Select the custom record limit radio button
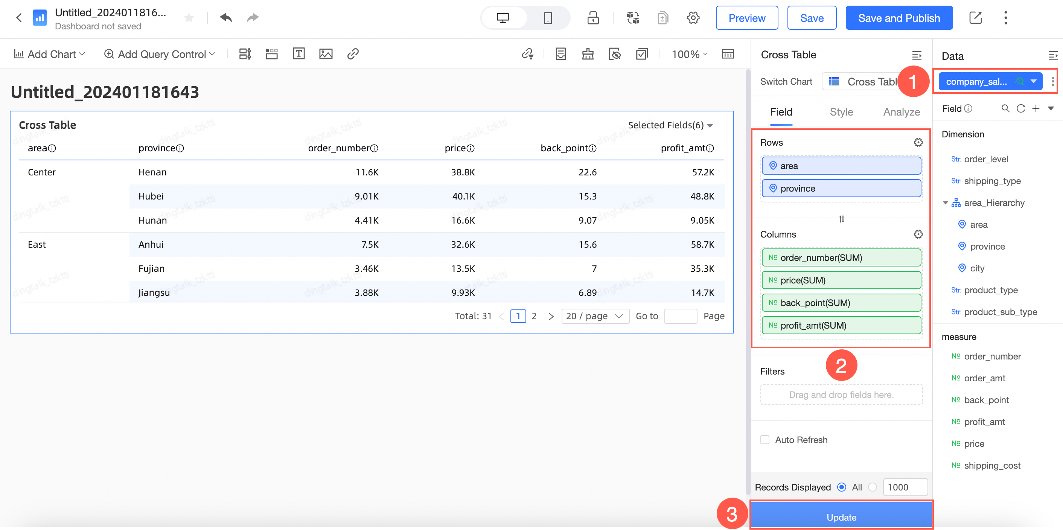The width and height of the screenshot is (1063, 530). [873, 487]
